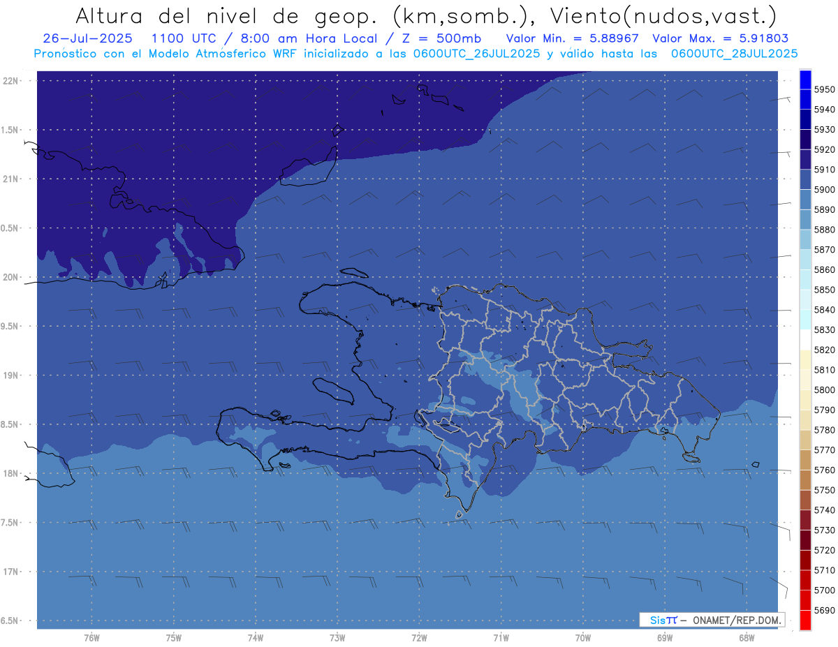The width and height of the screenshot is (838, 647).
Task: Click the 68W longitude axis label
Action: (747, 637)
